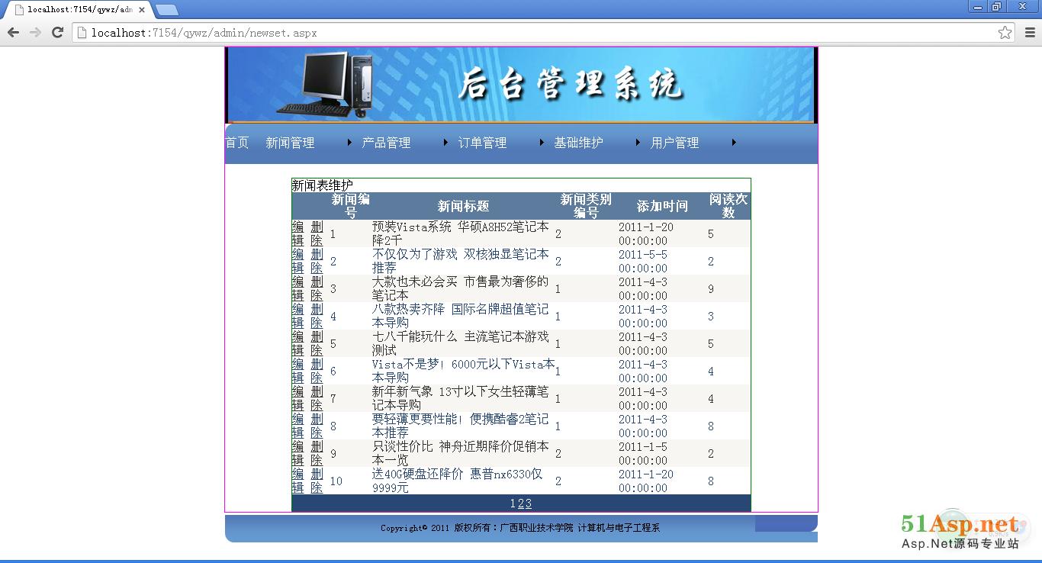Click 删除 for news item number 10
Viewport: 1042px width, 563px height.
(317, 481)
